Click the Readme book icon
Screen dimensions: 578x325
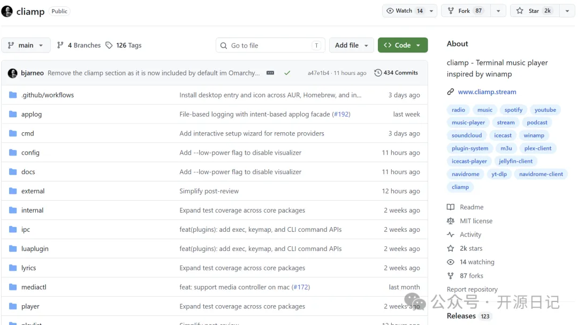(x=451, y=207)
